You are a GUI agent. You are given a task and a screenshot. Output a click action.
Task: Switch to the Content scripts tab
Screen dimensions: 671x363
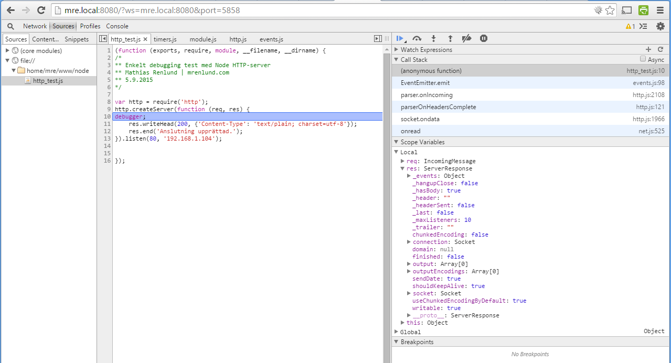(x=46, y=39)
